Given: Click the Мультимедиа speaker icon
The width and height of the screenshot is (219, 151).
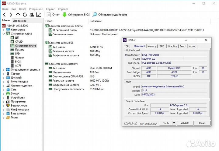Looking at the screenshot, I should point(8,82).
